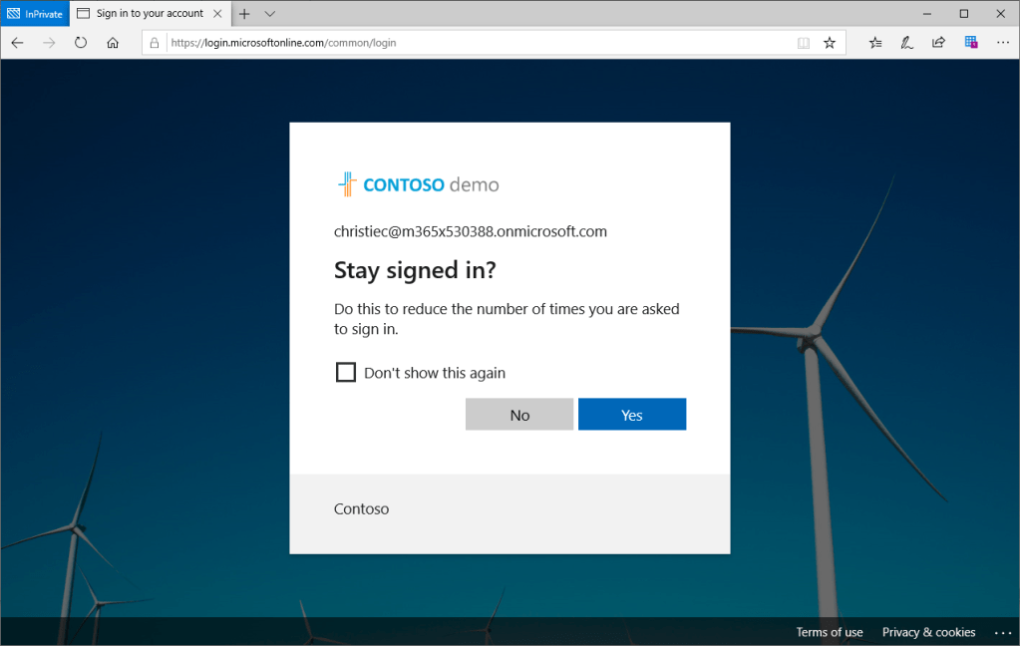Click the add notes pen icon
The height and width of the screenshot is (646, 1020).
pyautogui.click(x=907, y=43)
